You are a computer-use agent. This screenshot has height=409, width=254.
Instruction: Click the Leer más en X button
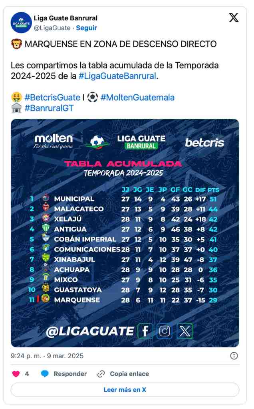coord(125,389)
